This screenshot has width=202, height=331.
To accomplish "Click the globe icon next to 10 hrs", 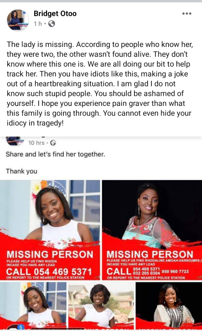I will (53, 143).
